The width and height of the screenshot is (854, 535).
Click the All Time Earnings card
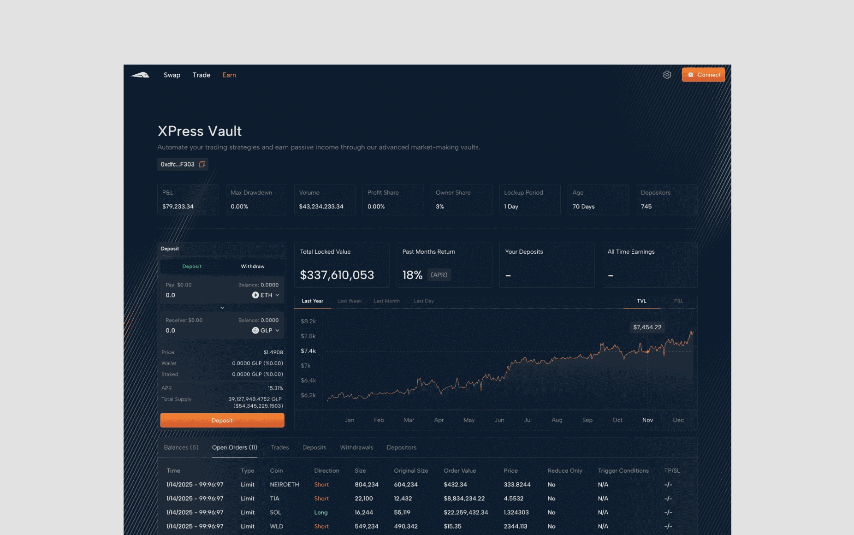pos(650,265)
